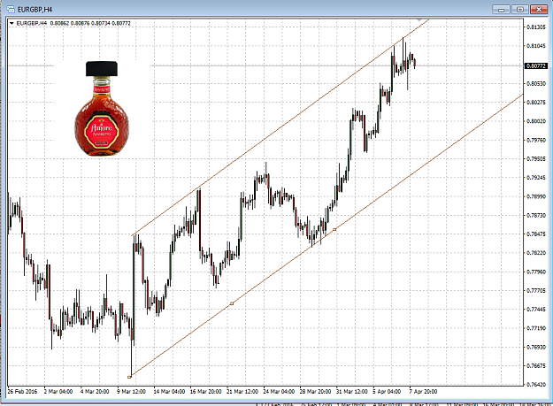Click the 0.79505 price axis label
553x406 pixels.
[535, 159]
